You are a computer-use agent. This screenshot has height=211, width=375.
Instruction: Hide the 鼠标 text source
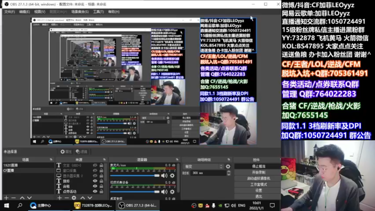(95, 181)
